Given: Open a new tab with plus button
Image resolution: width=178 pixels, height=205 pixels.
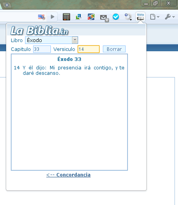Looking at the screenshot, I should [7, 5].
